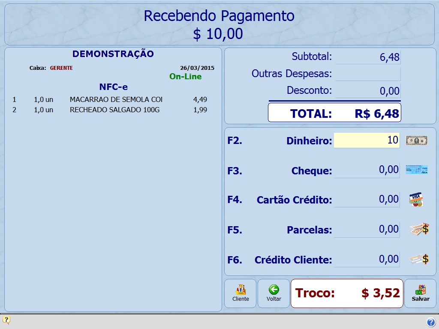Click the DEMONSTRAÇÃO title
439x329 pixels.
(113, 54)
